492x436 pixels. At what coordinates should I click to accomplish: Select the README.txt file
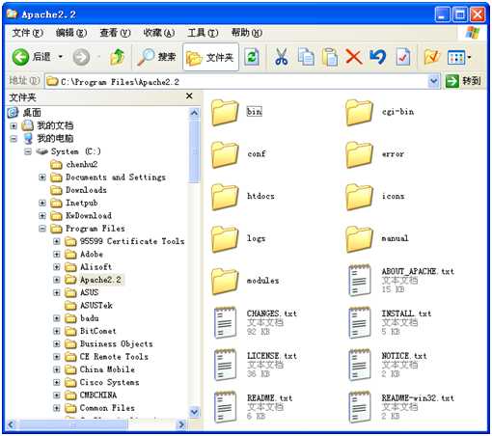tap(253, 407)
